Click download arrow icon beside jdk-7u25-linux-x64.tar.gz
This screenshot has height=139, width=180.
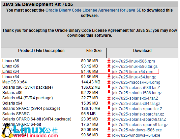109,77
